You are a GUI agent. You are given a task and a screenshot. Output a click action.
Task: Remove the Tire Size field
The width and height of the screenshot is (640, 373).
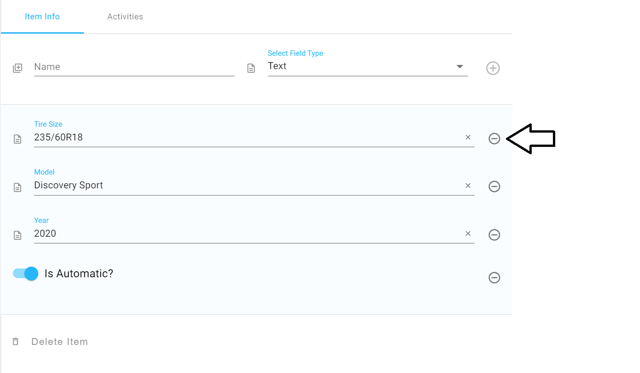click(x=494, y=138)
